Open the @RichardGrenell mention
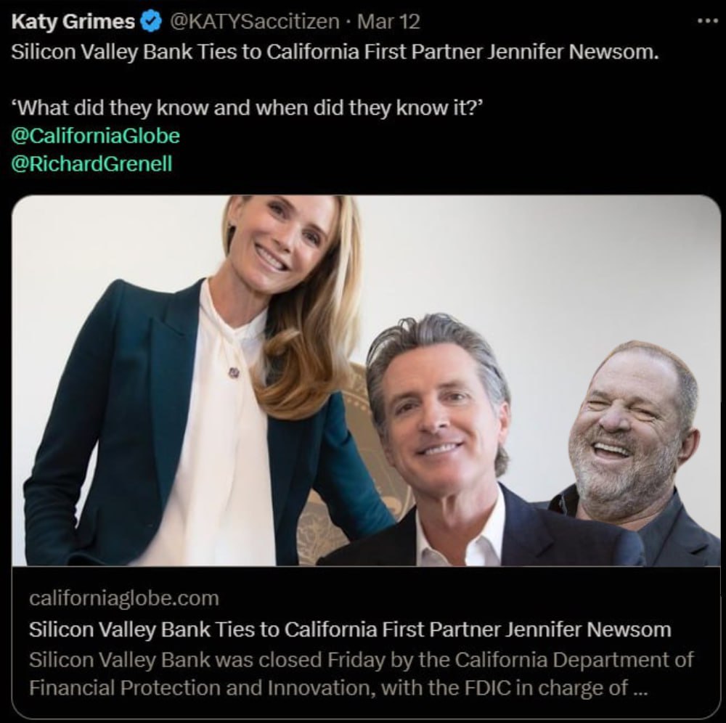 tap(92, 163)
